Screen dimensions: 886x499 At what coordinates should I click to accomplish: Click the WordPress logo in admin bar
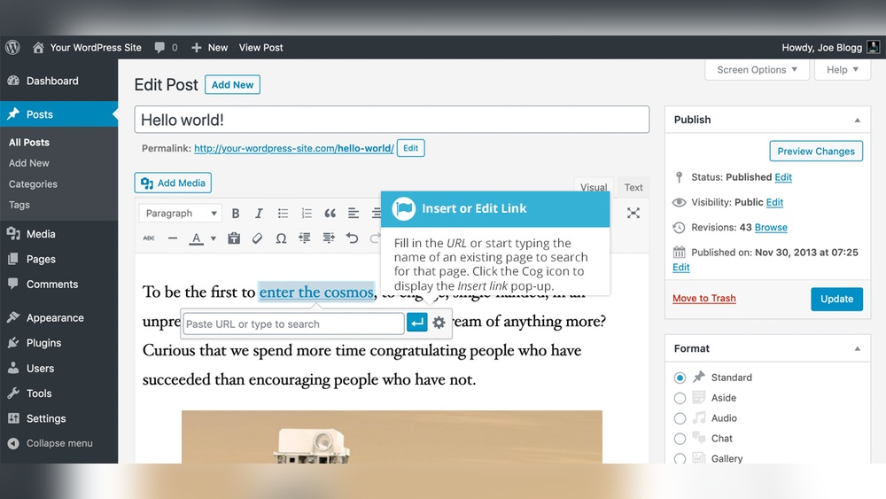(x=12, y=48)
